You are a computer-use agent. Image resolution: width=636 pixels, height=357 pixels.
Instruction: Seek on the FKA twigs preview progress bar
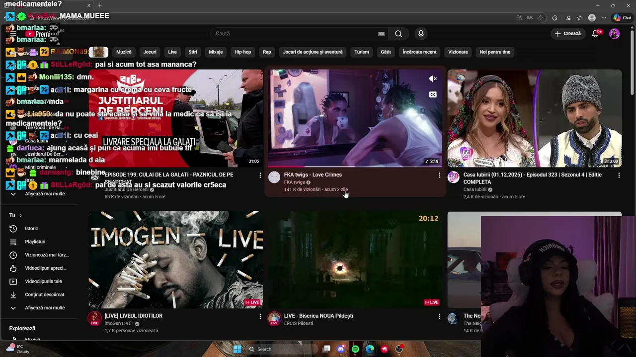click(355, 167)
